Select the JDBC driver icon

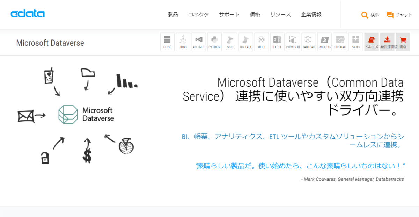[183, 42]
